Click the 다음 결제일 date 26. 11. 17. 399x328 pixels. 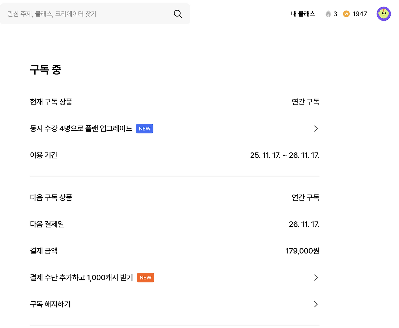(x=304, y=224)
